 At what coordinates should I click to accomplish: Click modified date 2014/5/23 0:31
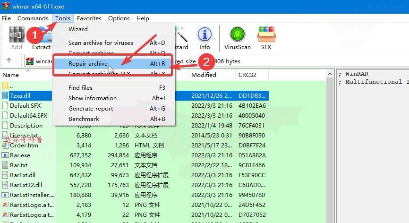coord(212,136)
